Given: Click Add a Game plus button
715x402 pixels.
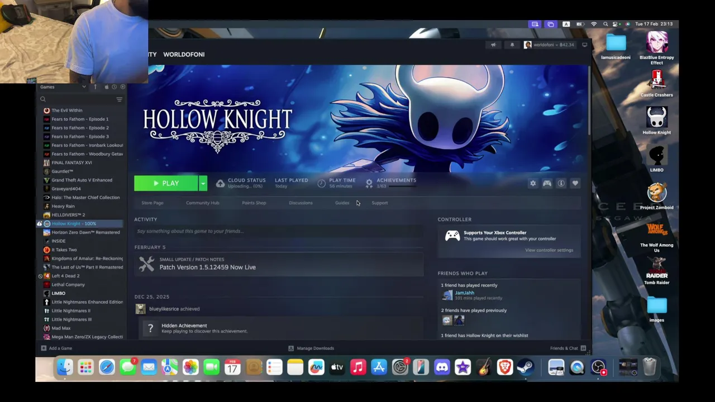Looking at the screenshot, I should click(56, 348).
